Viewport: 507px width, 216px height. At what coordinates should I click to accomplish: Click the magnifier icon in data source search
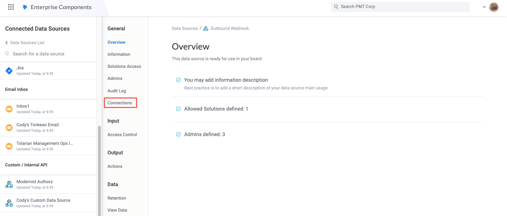7,54
